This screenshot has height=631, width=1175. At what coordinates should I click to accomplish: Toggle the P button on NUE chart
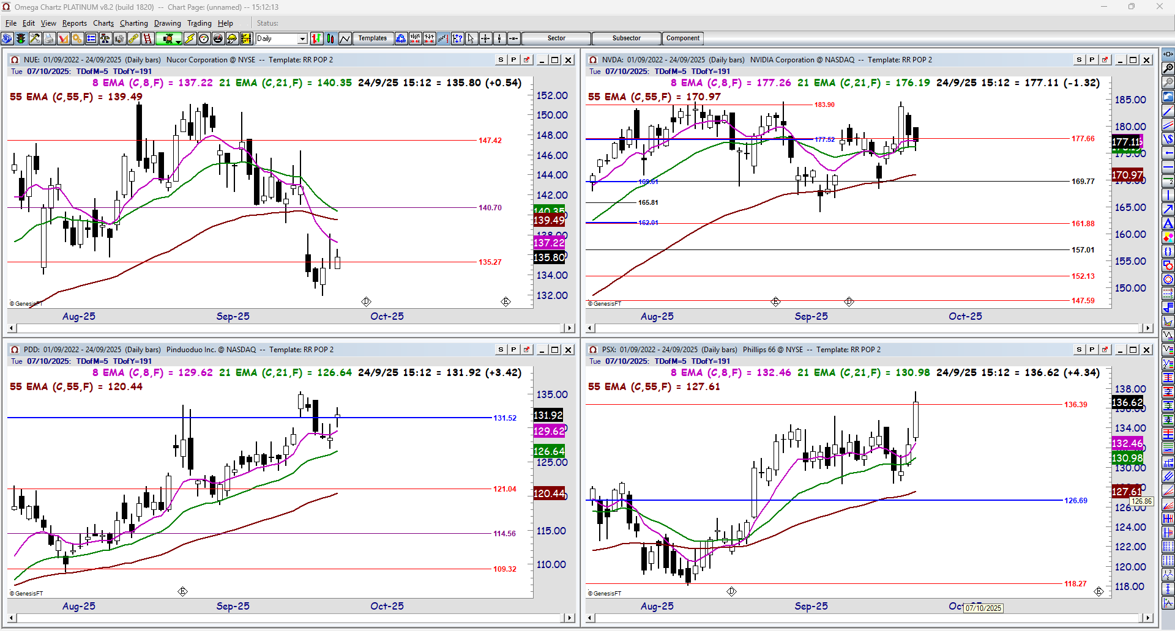tap(513, 60)
